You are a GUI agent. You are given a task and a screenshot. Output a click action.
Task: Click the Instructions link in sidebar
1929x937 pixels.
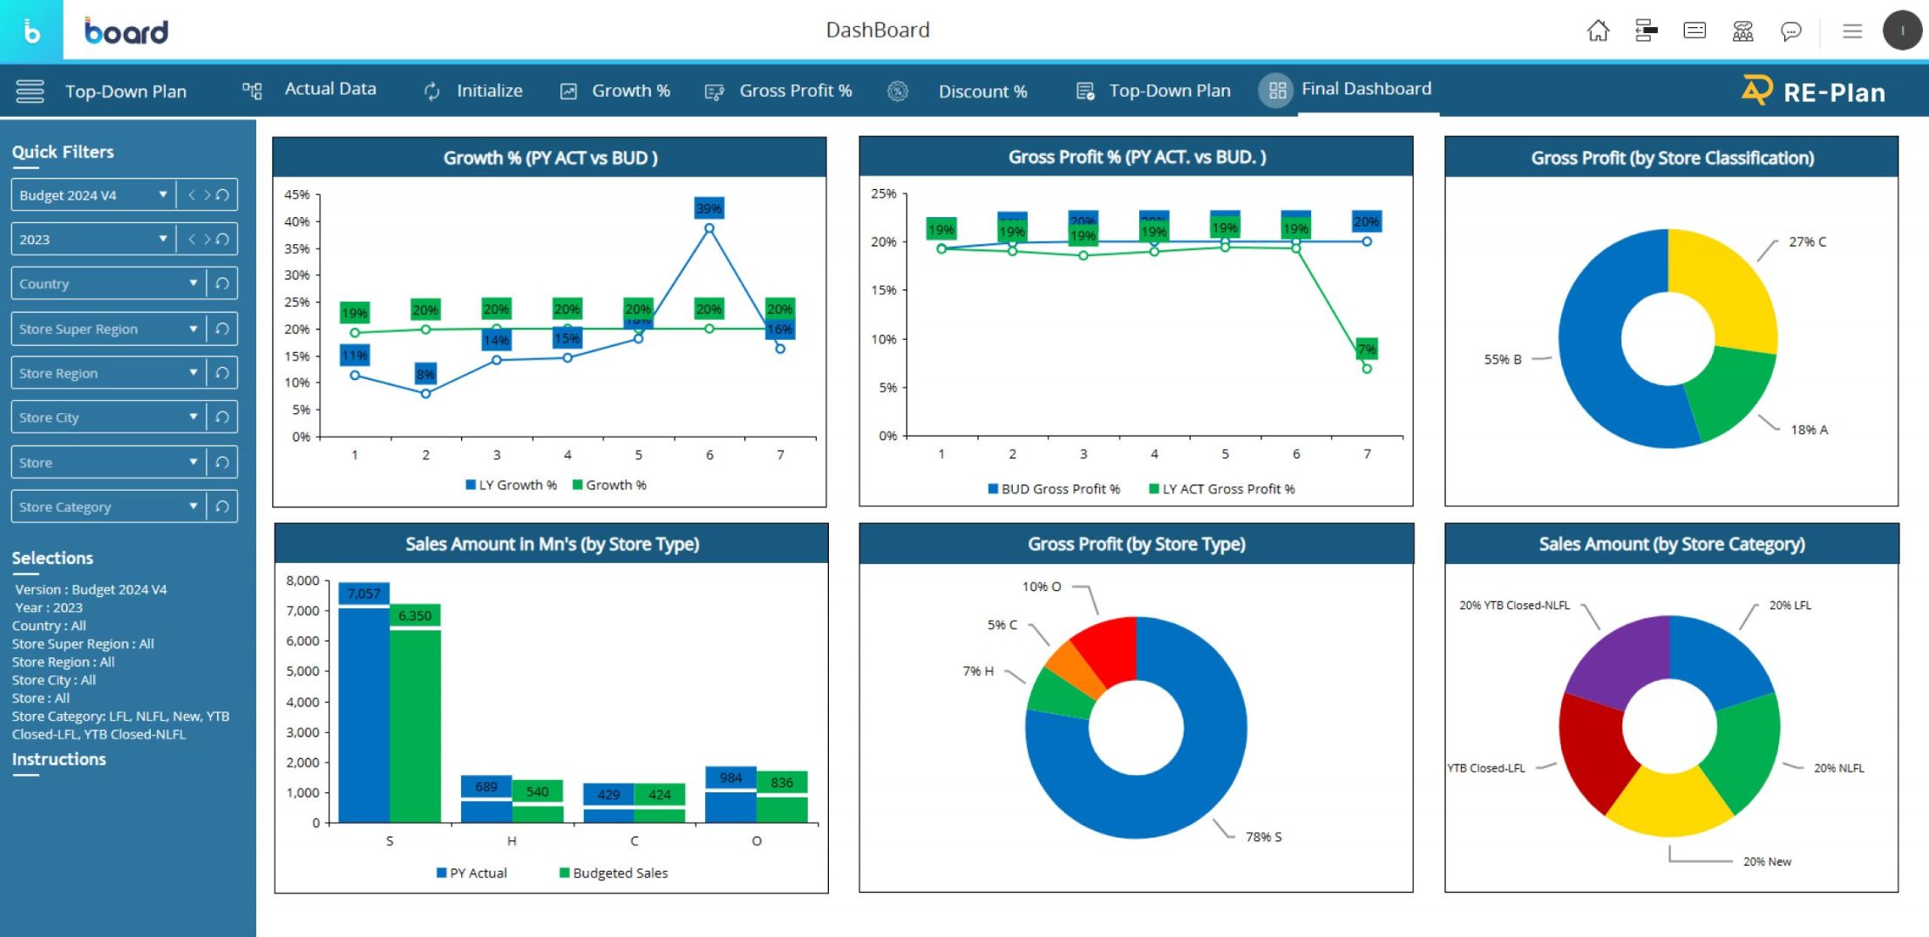pyautogui.click(x=58, y=759)
